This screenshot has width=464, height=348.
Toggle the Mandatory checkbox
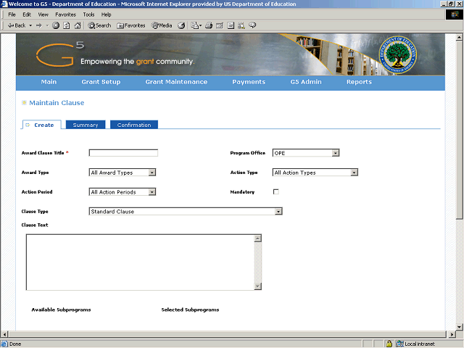[x=276, y=191]
